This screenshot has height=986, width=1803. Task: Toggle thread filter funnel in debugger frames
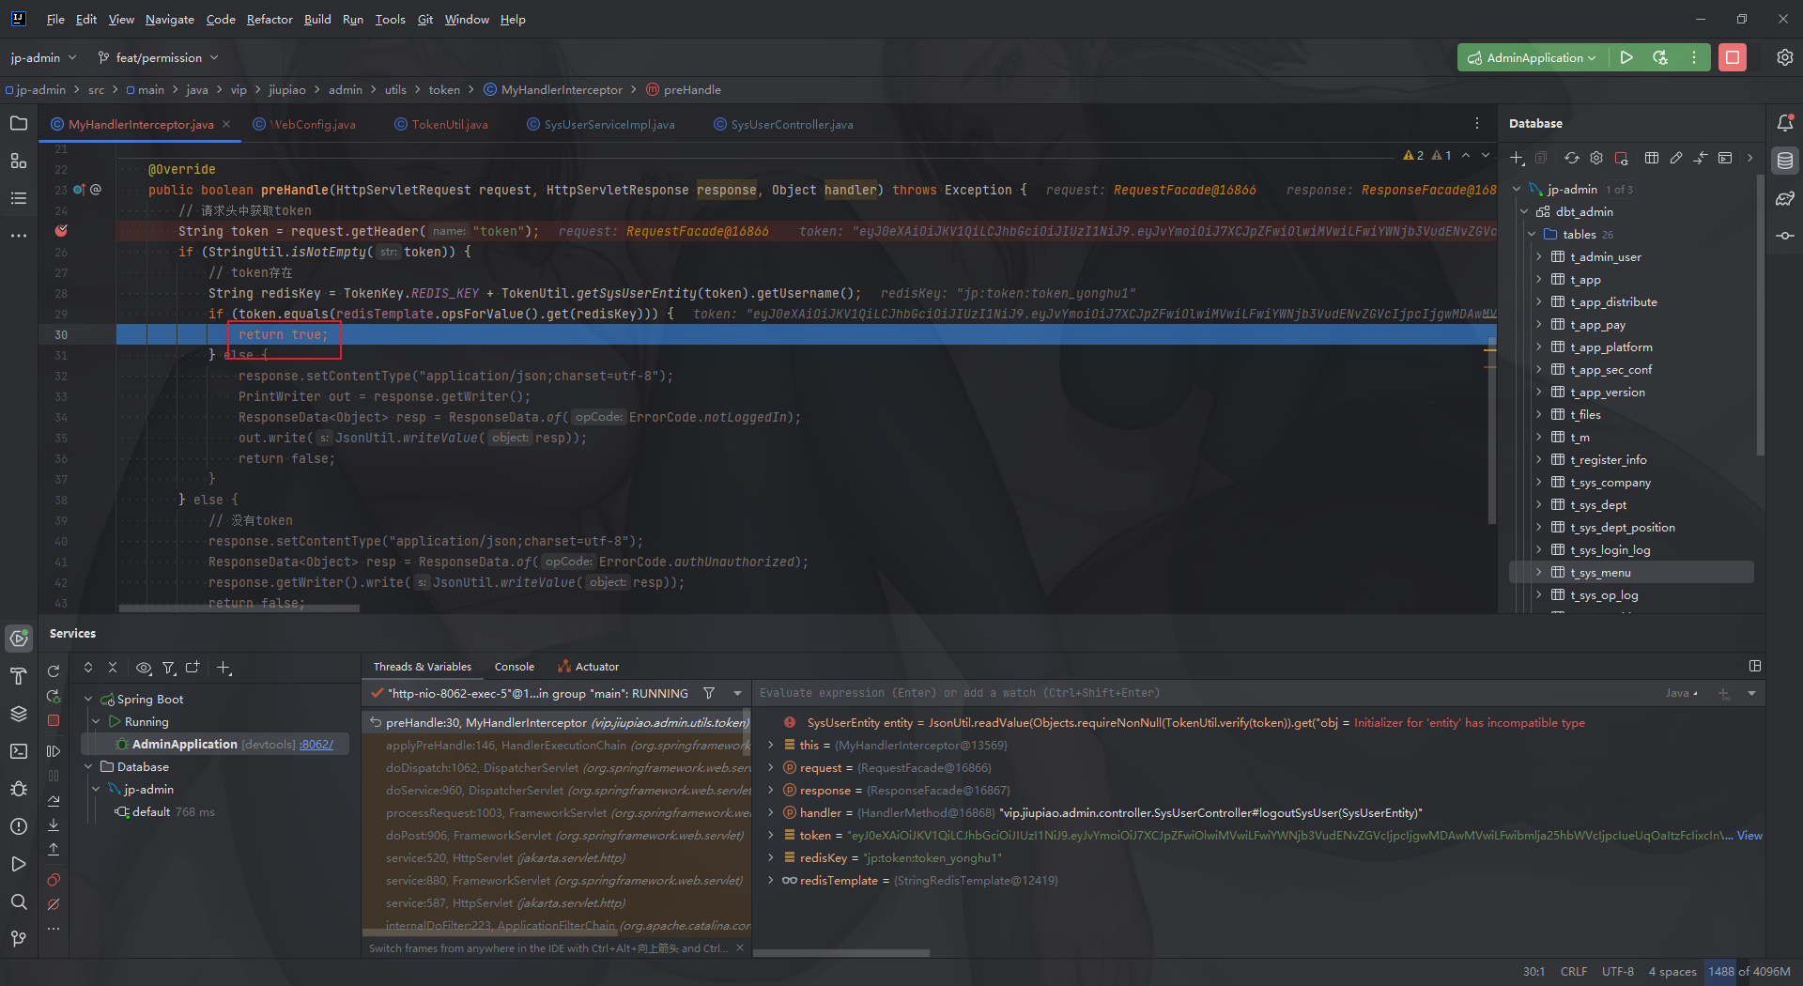709,693
